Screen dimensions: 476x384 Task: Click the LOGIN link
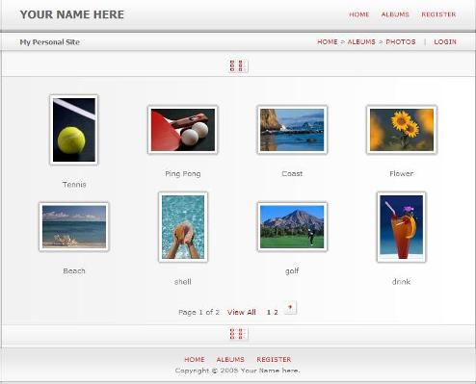pos(445,42)
